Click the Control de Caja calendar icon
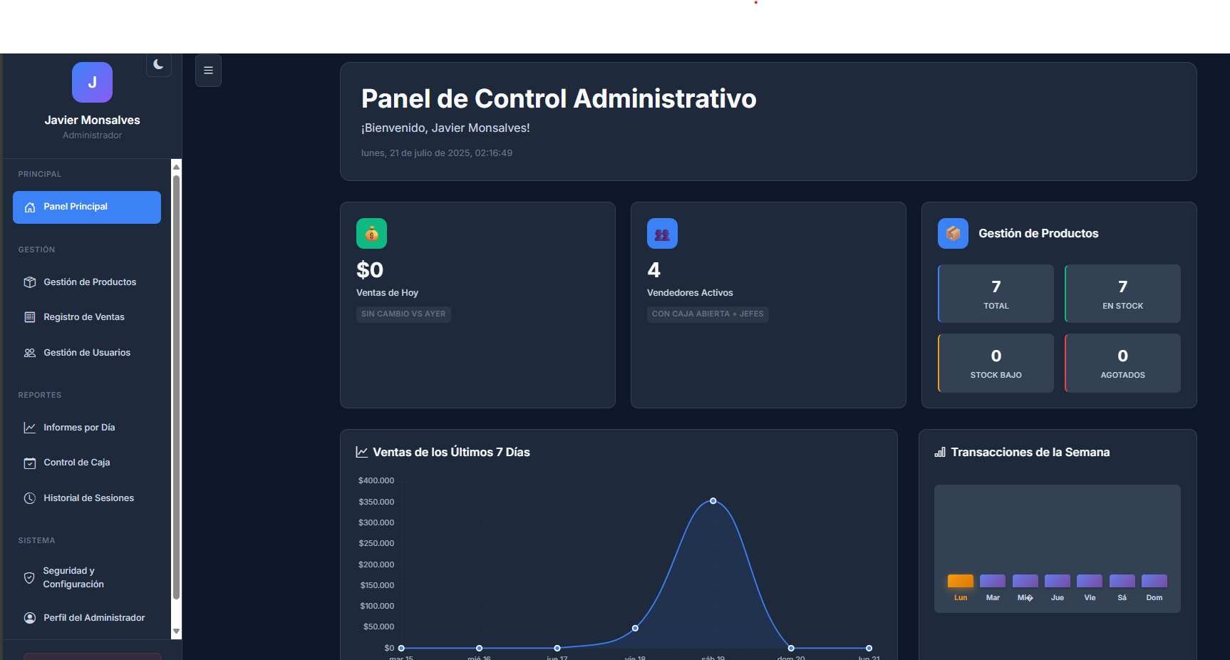 [30, 463]
